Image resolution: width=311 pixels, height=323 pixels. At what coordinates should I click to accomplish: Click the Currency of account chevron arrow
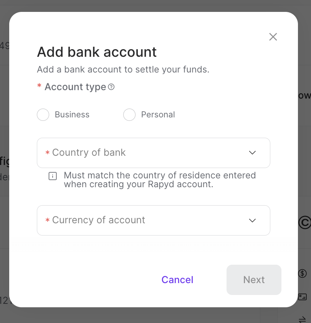coord(252,220)
